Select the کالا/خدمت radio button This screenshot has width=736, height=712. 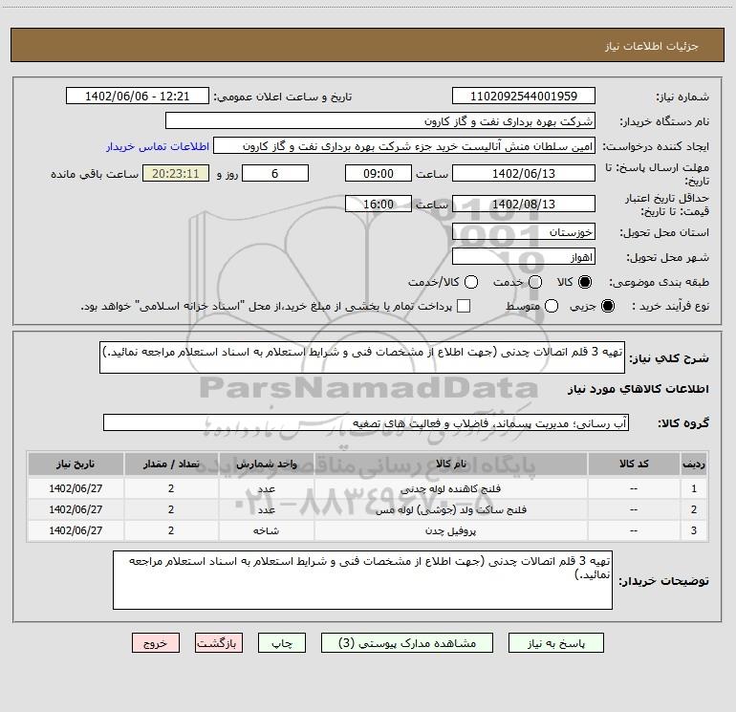pyautogui.click(x=471, y=282)
